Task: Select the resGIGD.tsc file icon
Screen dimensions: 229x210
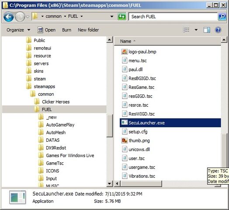Action: [125, 96]
